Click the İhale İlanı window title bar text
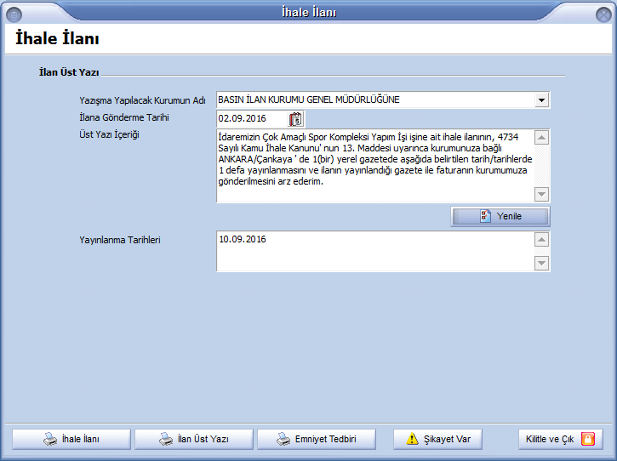 coord(308,11)
